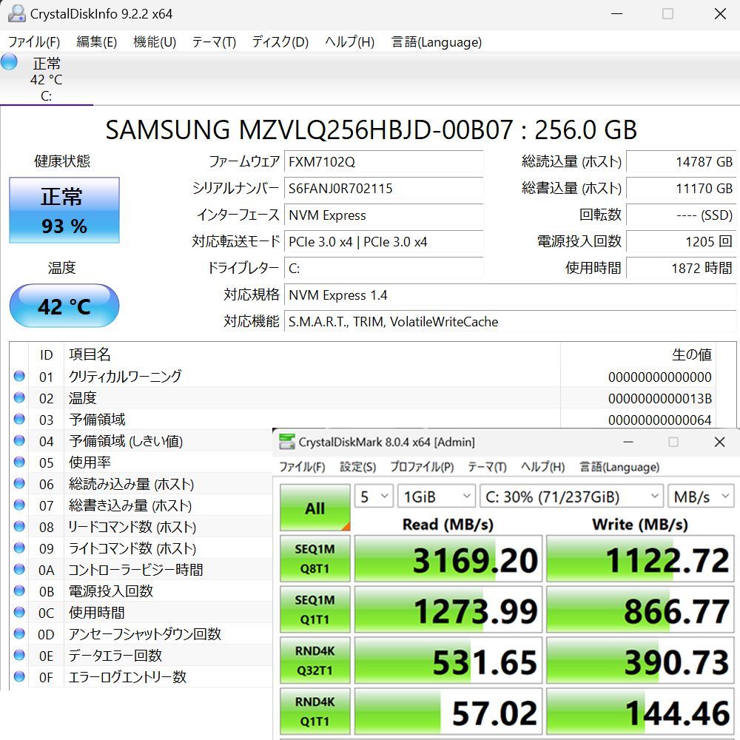This screenshot has height=740, width=740.
Task: Minimize the CrystalDiskInfo window
Action: pyautogui.click(x=617, y=13)
